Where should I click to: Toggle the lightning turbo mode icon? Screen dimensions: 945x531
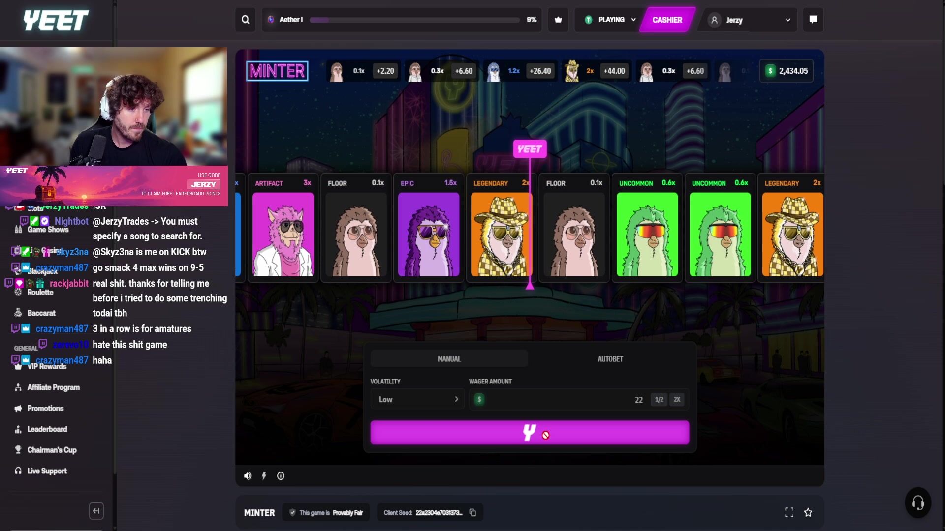coord(264,476)
